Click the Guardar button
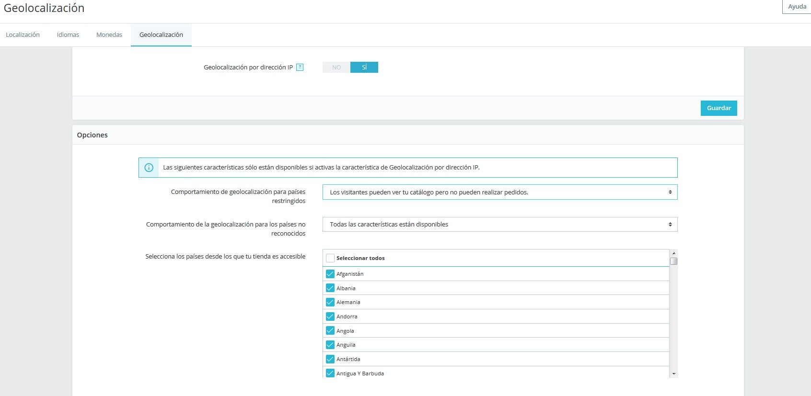 pyautogui.click(x=719, y=108)
